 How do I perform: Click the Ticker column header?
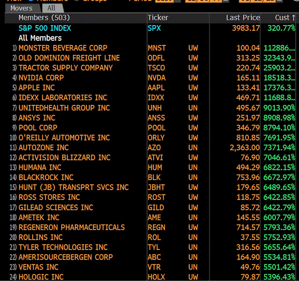158,18
